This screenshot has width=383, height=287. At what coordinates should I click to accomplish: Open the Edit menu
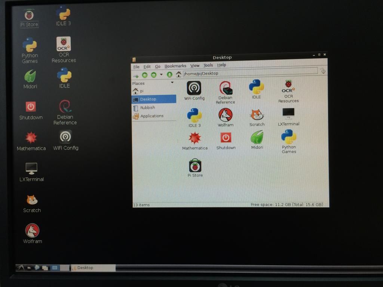147,67
